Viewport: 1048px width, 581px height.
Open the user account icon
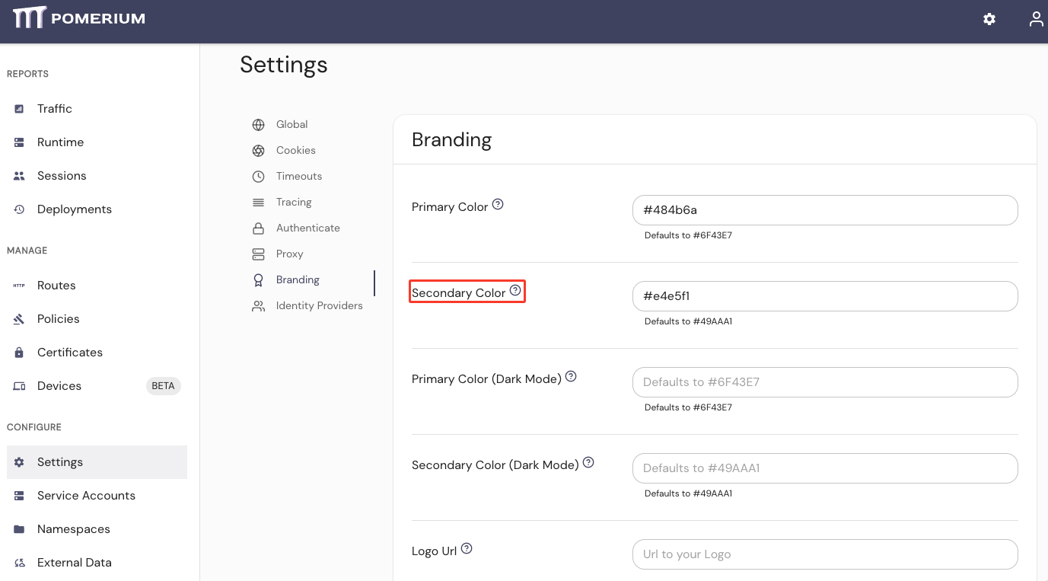pos(1036,20)
